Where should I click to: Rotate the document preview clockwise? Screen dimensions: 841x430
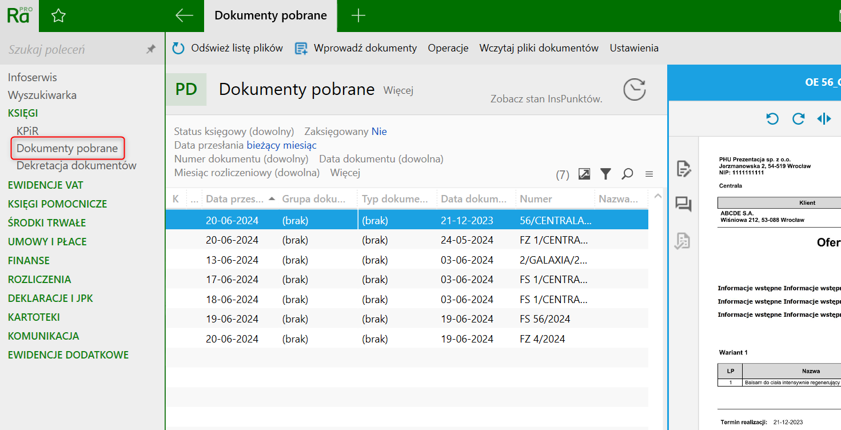click(798, 119)
